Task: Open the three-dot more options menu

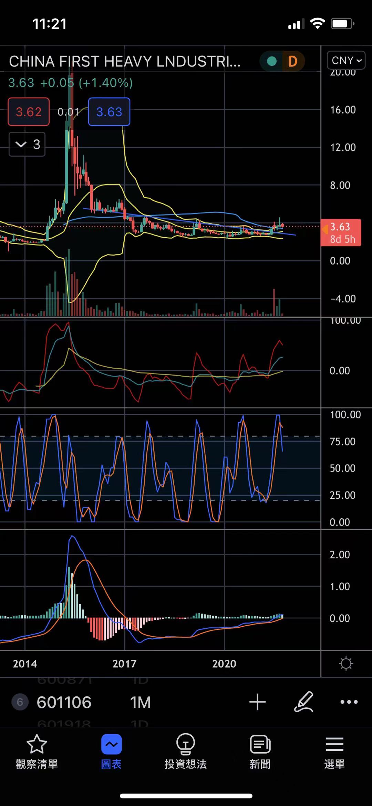Action: point(349,702)
